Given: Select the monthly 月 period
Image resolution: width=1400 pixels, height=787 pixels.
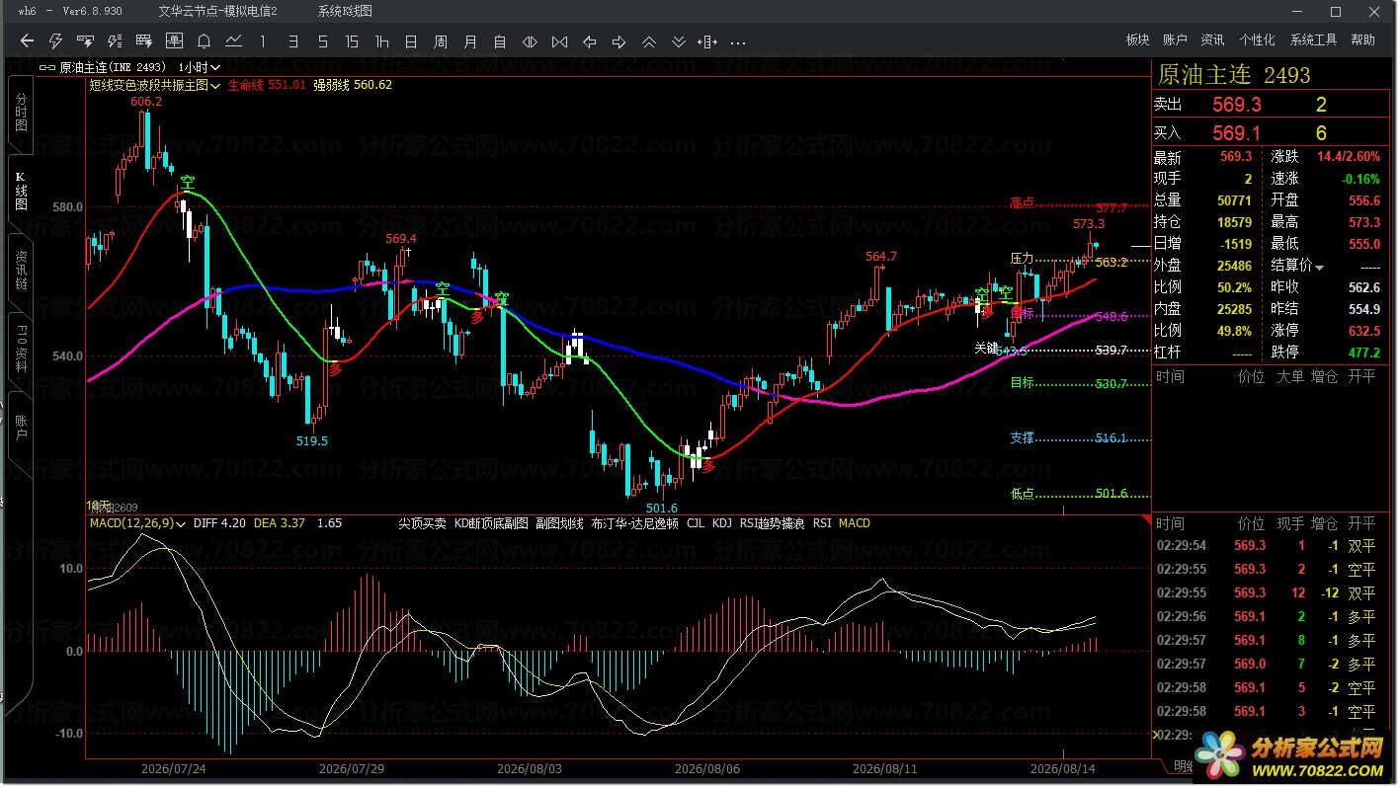Looking at the screenshot, I should (x=470, y=41).
